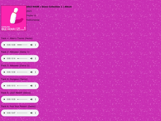Viewport: 161px width, 121px height.
Task: Open more options for Alleyway Demo 2 player
Action: (x=35, y=72)
